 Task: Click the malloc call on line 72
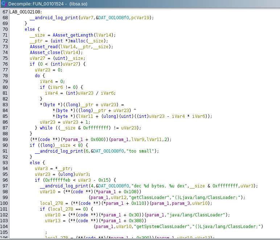78,41
